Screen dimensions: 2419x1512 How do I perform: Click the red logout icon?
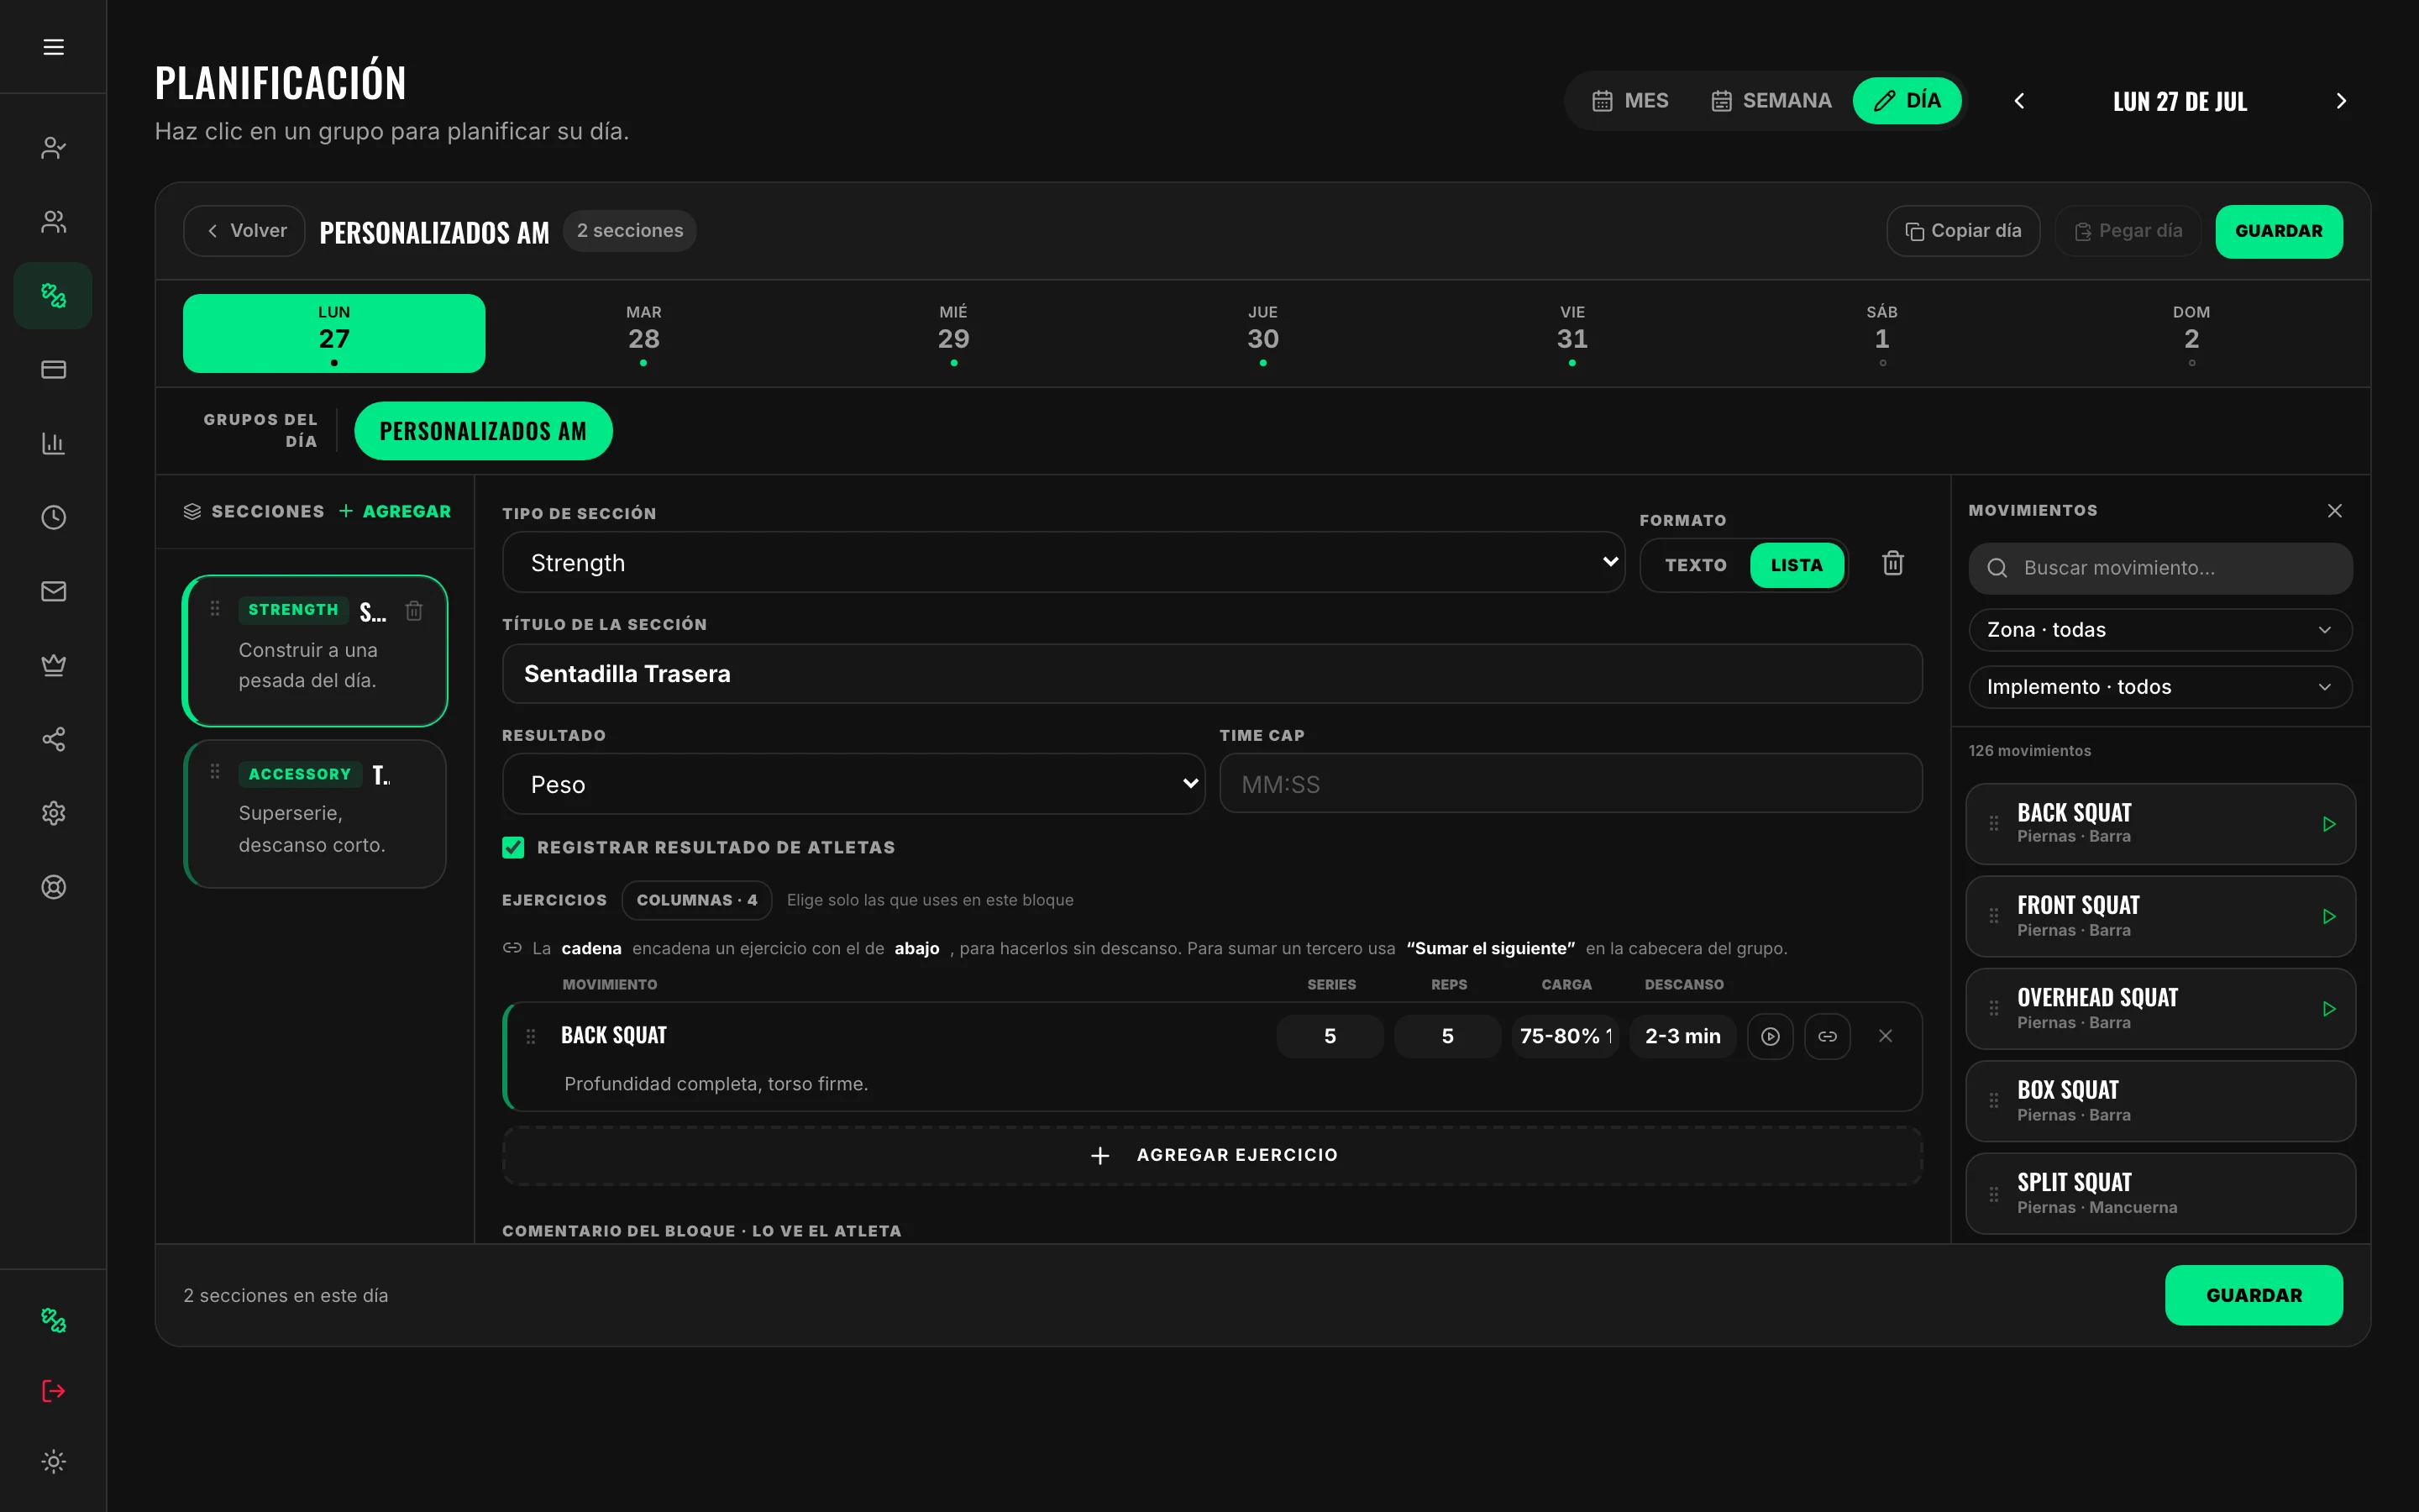[53, 1391]
